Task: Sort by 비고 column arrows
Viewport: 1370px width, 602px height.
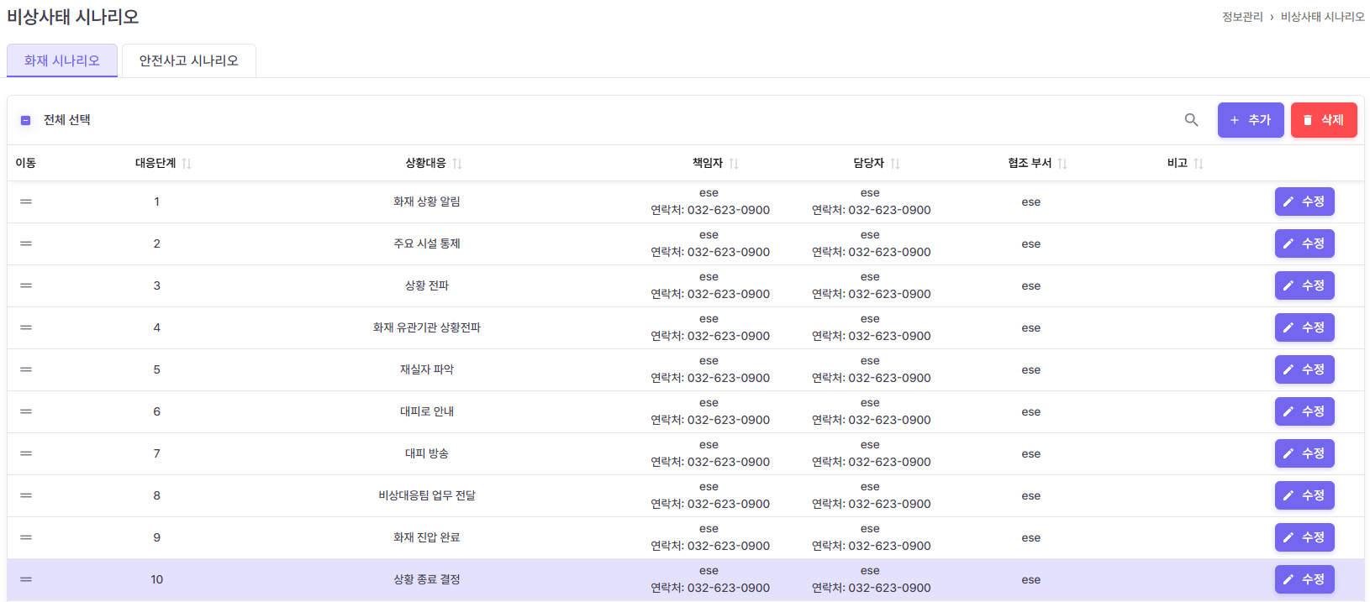Action: click(x=1199, y=164)
